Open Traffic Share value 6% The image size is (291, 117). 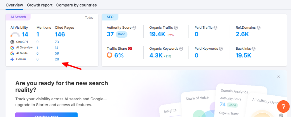click(x=119, y=55)
